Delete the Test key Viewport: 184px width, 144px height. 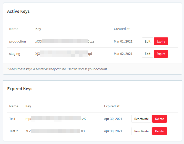(x=159, y=119)
